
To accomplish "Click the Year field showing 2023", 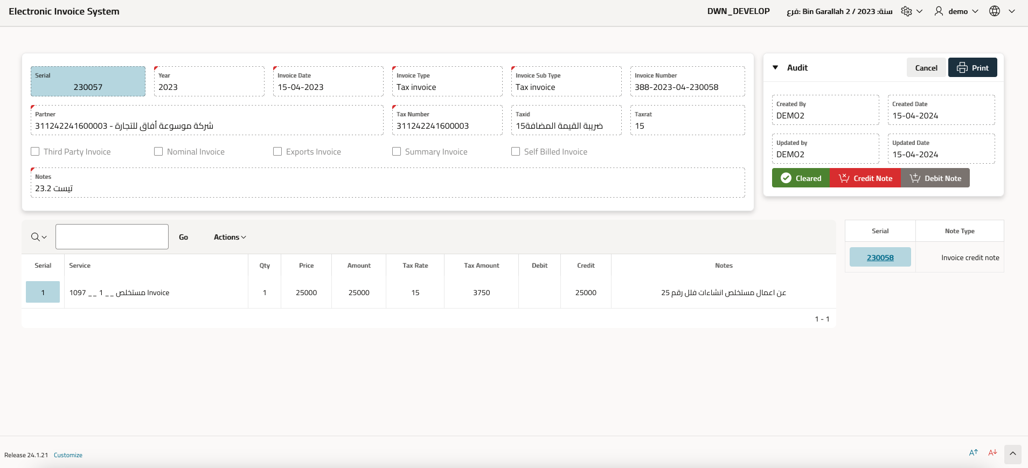I will 209,81.
